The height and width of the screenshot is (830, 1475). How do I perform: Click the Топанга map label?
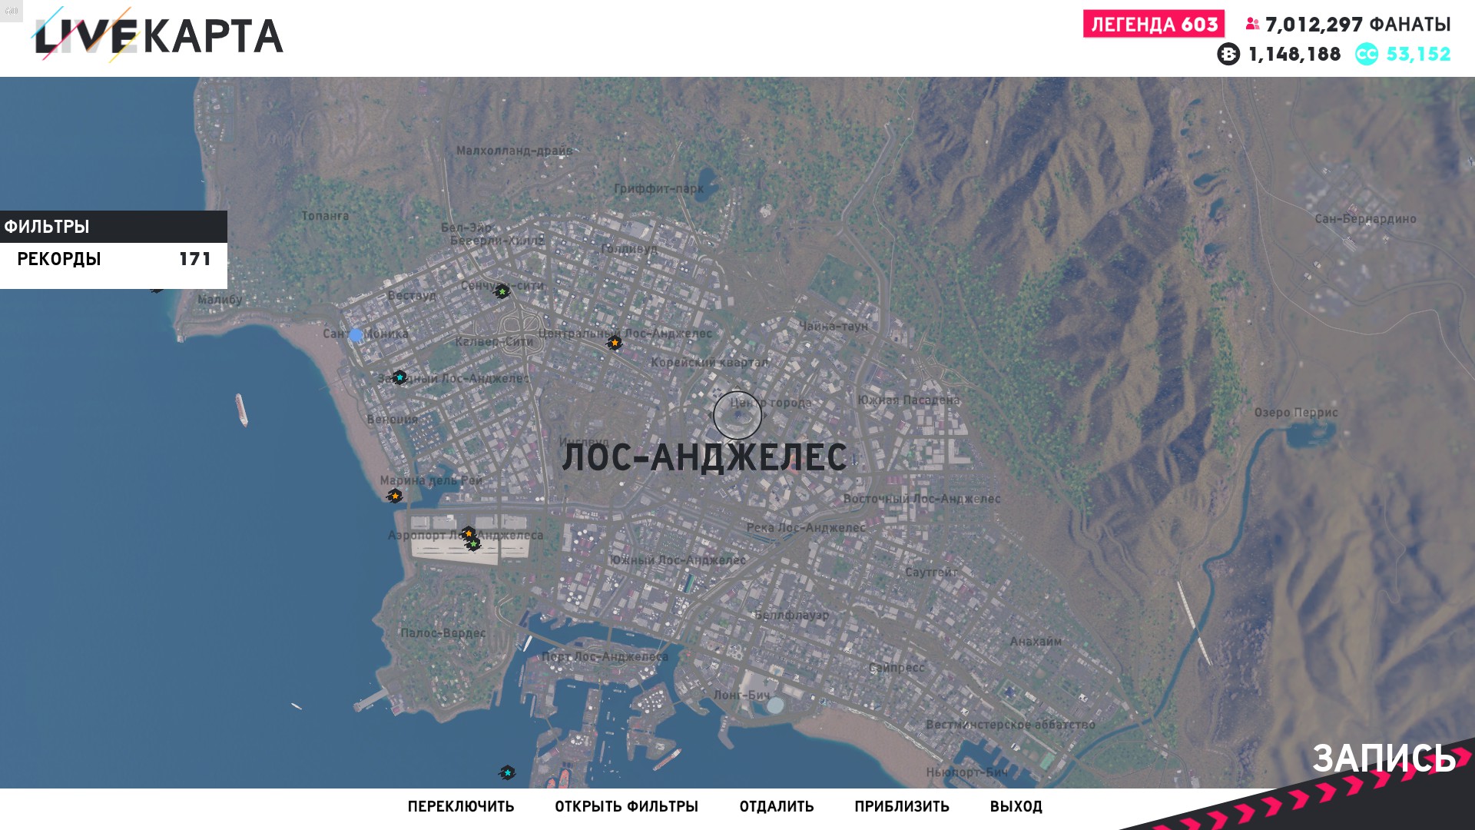point(325,216)
